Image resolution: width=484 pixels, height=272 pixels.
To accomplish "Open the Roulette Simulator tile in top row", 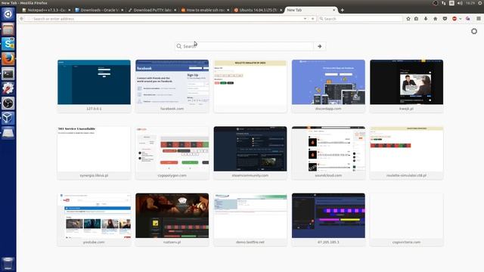I will [250, 86].
